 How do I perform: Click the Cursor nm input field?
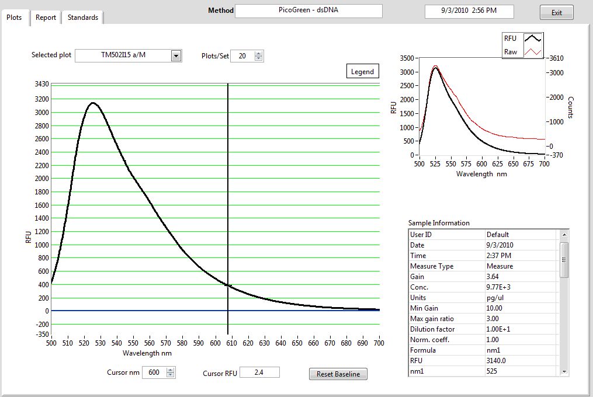153,372
